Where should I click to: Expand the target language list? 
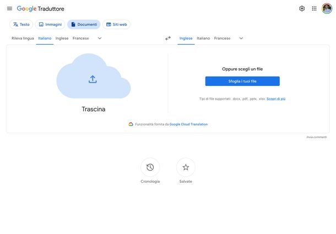pos(241,39)
